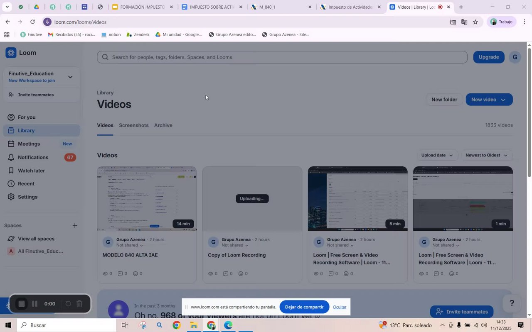Screen dimensions: 532x332
Task: Open the Zendesk bookmark
Action: pos(138,34)
